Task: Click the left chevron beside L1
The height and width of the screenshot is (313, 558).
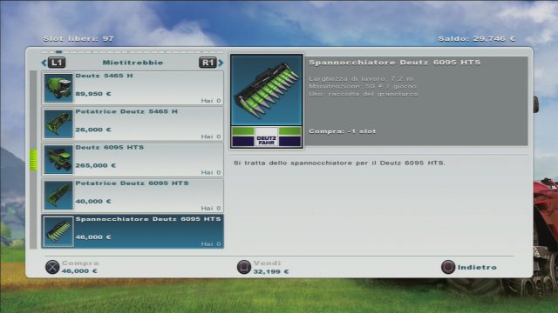Action: [44, 63]
